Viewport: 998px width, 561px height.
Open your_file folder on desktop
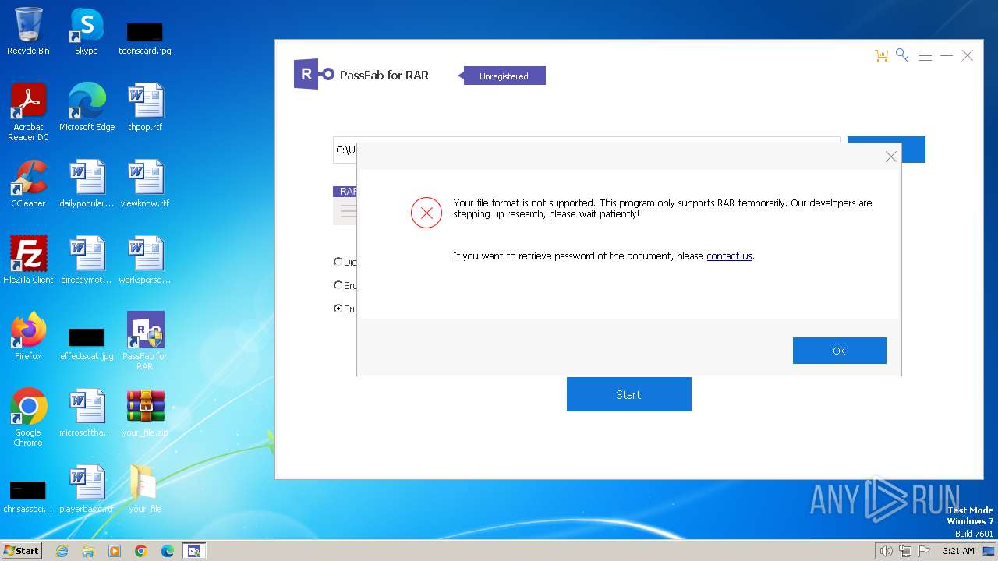[145, 489]
